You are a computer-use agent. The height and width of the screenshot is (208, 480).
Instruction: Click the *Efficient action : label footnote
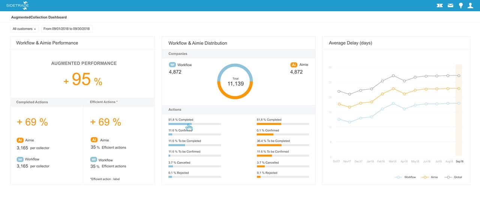pos(105,179)
